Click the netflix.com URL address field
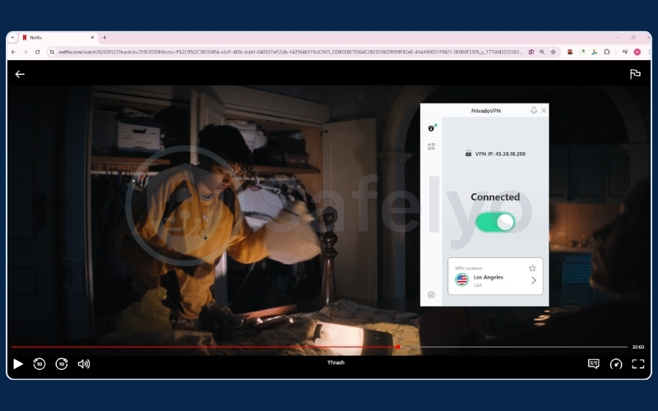 [290, 52]
